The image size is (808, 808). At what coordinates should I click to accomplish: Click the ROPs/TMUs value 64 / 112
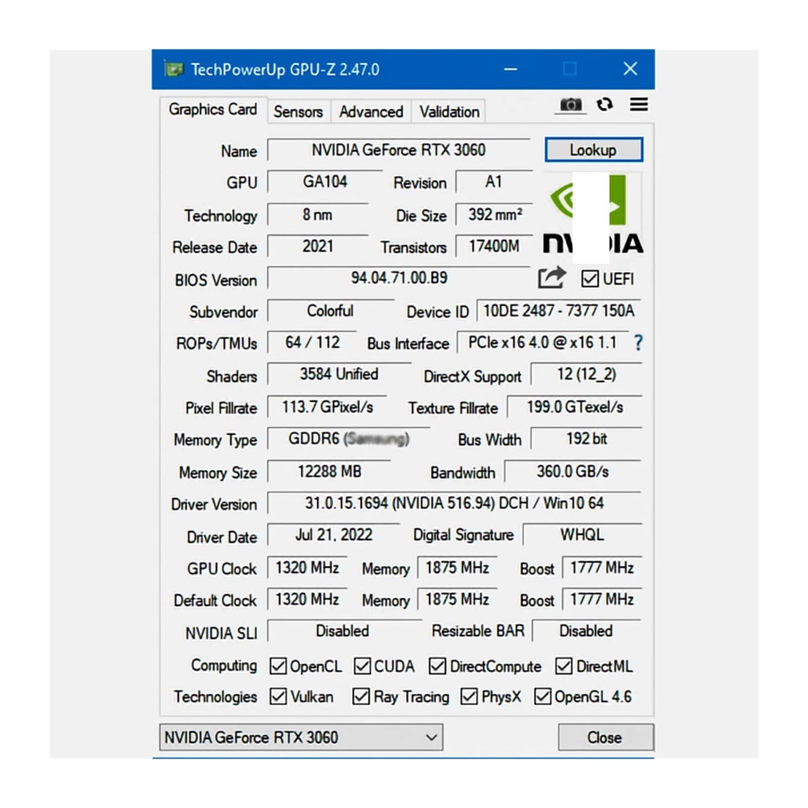click(x=312, y=342)
